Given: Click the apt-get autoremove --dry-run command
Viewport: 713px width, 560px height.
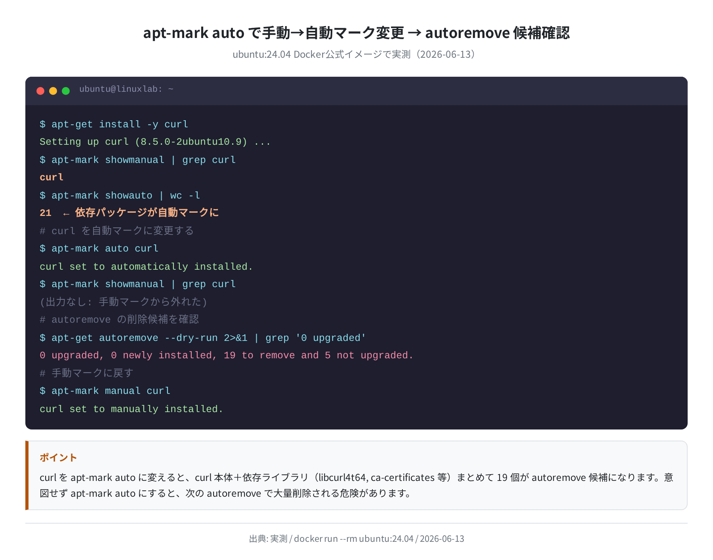Looking at the screenshot, I should click(x=203, y=338).
